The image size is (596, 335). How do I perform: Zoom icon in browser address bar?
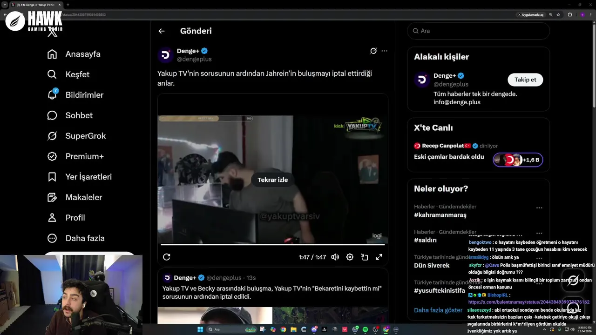[x=551, y=14]
